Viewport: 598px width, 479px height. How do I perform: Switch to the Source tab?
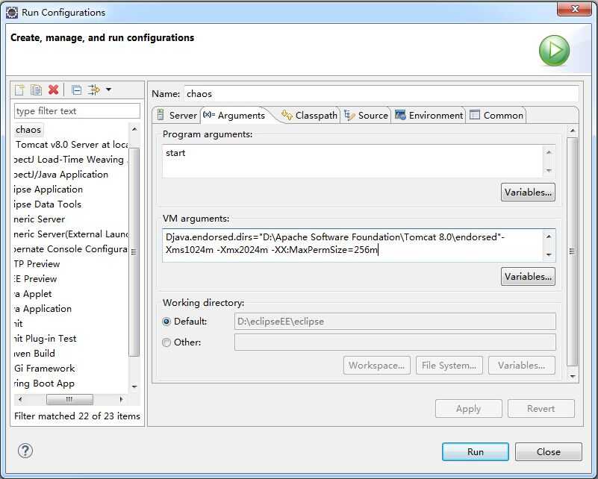[x=366, y=115]
